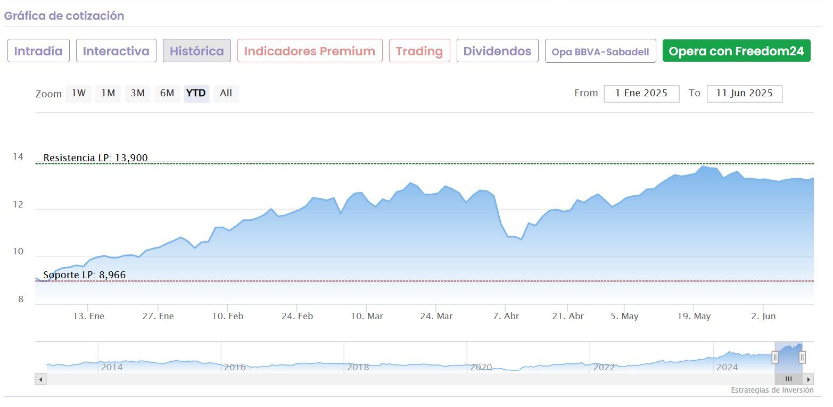The height and width of the screenshot is (407, 833).
Task: Open Indicadores Premium
Action: [310, 51]
